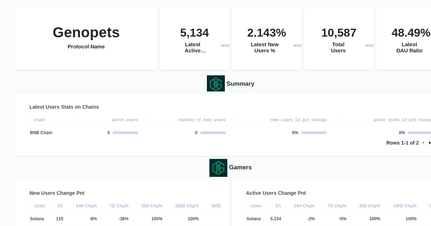431x226 pixels.
Task: Sort the D1 column in New Users Change Pnt
Action: click(x=55, y=205)
